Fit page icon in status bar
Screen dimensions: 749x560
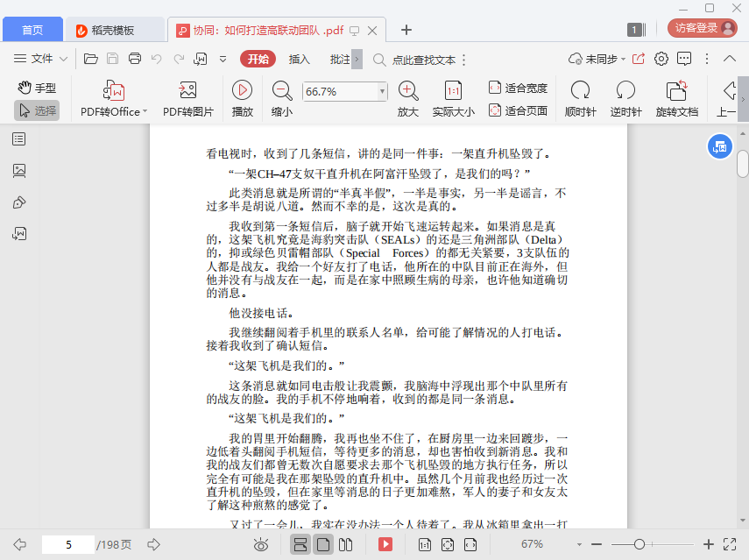coord(448,544)
